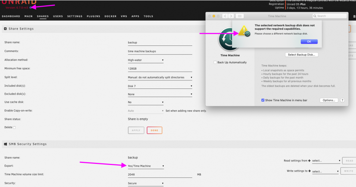Viewport: 356px width, 187px height.
Task: Open the Enable Copy-on-write Auto dropdown
Action: pyautogui.click(x=146, y=111)
